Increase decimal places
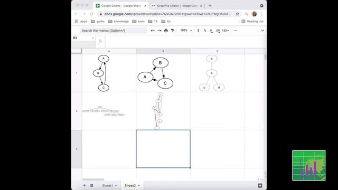338x190 pixels. click(x=218, y=31)
